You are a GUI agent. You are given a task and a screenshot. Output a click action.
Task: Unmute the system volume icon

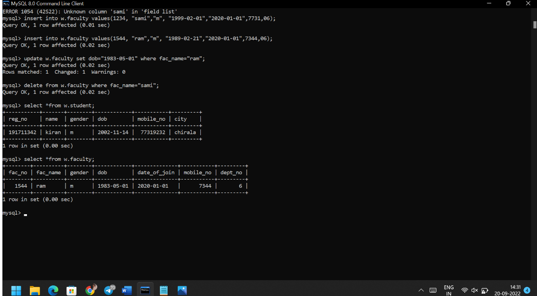pyautogui.click(x=474, y=290)
